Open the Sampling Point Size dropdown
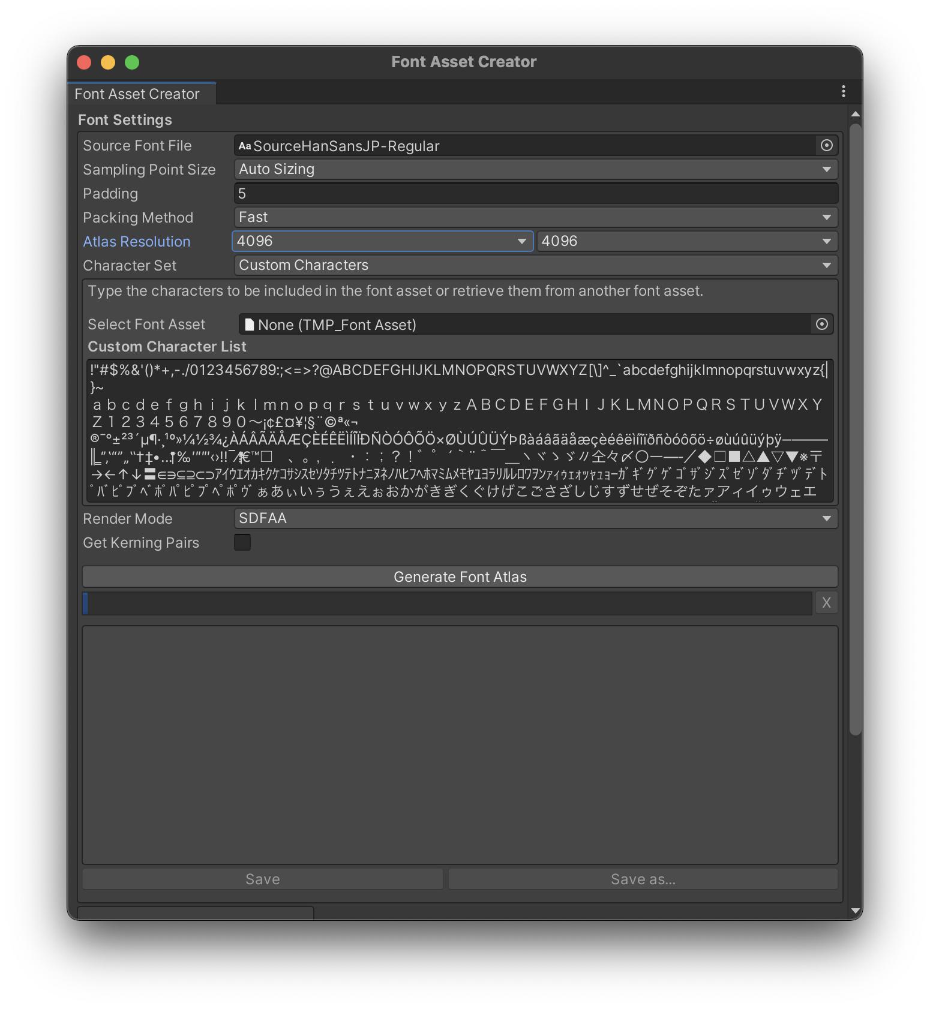930x1009 pixels. point(535,169)
